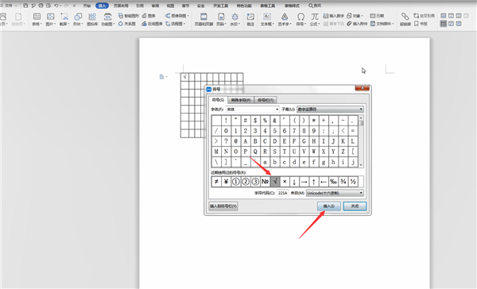Click the Header and Footer (页眉和页脚) icon
The height and width of the screenshot is (289, 477).
204,19
